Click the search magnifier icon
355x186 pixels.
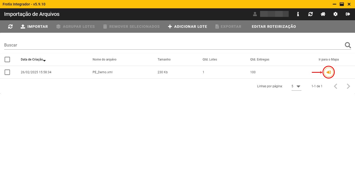[x=348, y=45]
